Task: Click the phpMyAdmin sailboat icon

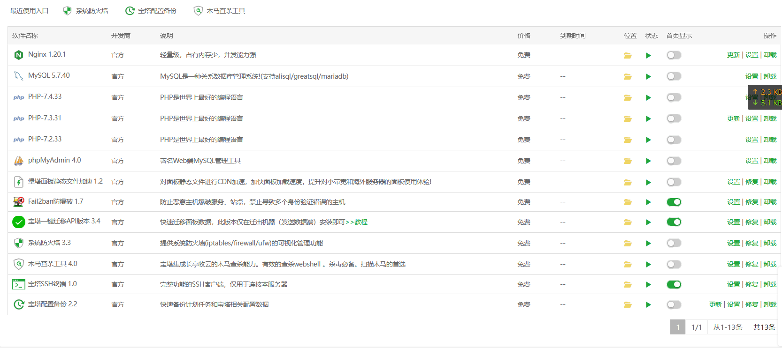Action: coord(18,161)
